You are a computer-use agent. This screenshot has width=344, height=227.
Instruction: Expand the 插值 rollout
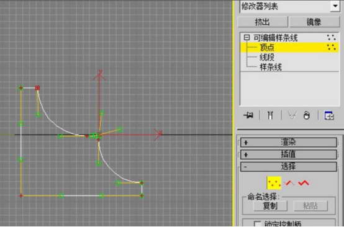[x=289, y=154]
